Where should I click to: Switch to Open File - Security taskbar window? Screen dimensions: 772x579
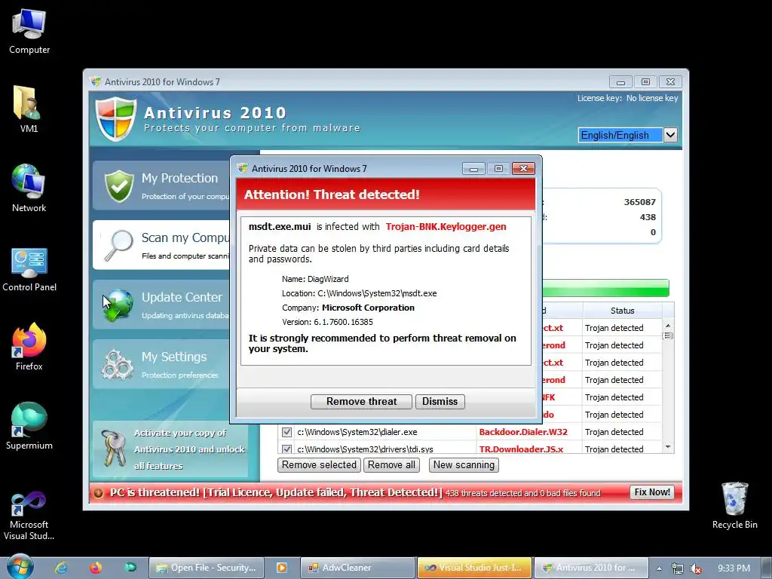207,568
